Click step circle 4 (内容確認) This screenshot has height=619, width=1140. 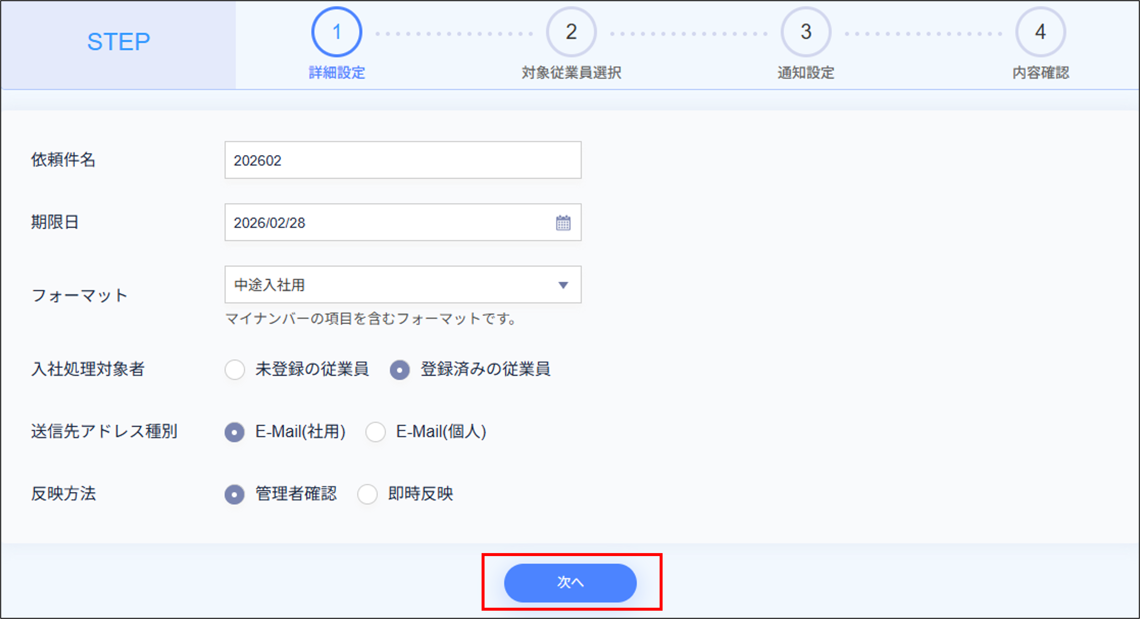(x=1040, y=31)
